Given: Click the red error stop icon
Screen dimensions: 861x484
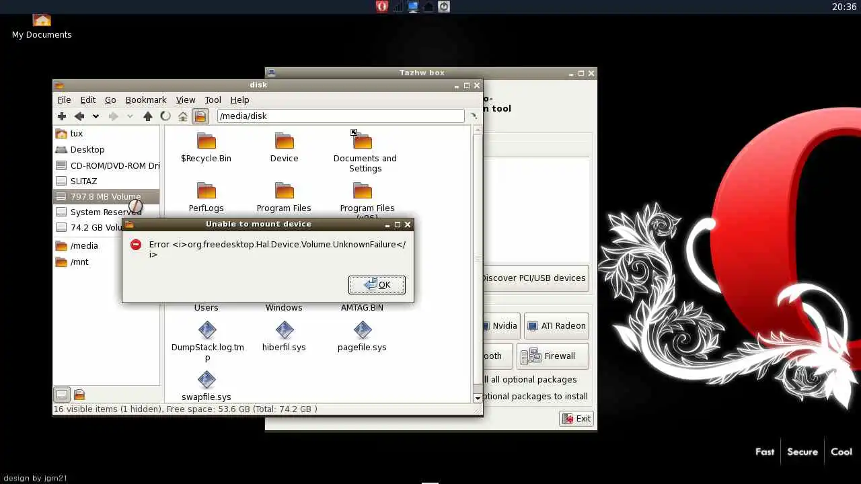Looking at the screenshot, I should (136, 245).
